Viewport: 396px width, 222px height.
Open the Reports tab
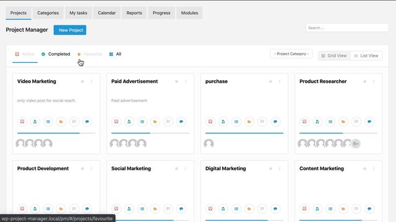click(x=134, y=13)
